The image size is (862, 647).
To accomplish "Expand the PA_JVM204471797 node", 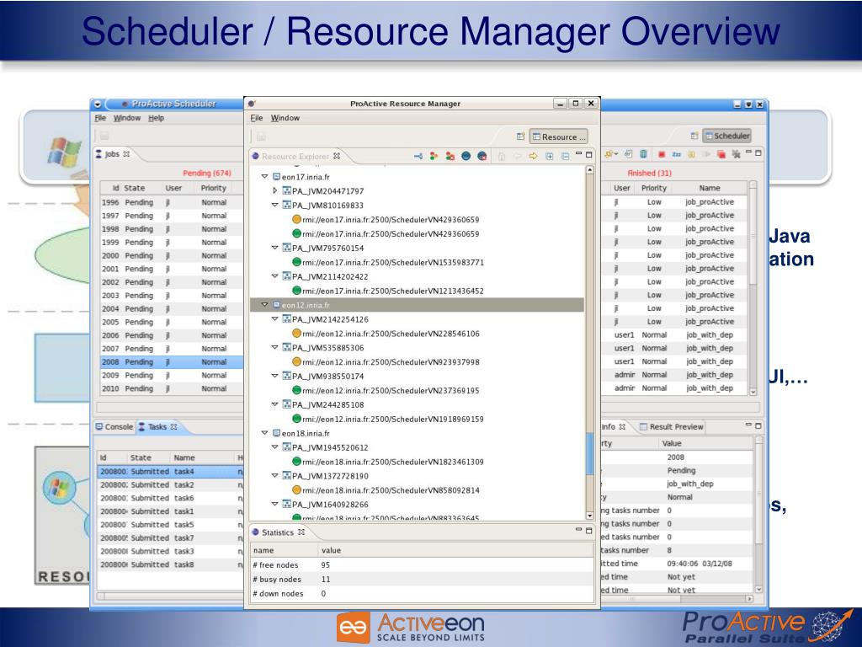I will pos(275,191).
